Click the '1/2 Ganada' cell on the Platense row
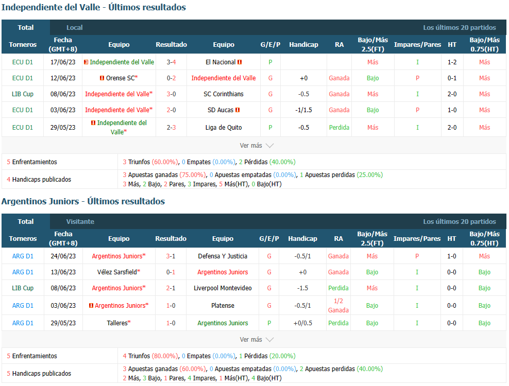 tap(338, 305)
